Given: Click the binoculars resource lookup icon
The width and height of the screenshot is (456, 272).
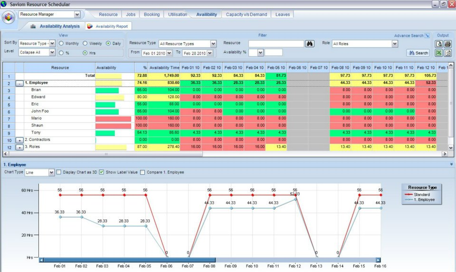Looking at the screenshot, I should pos(310,44).
